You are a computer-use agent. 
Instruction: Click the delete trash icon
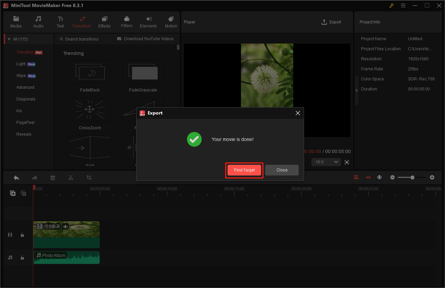pyautogui.click(x=53, y=177)
